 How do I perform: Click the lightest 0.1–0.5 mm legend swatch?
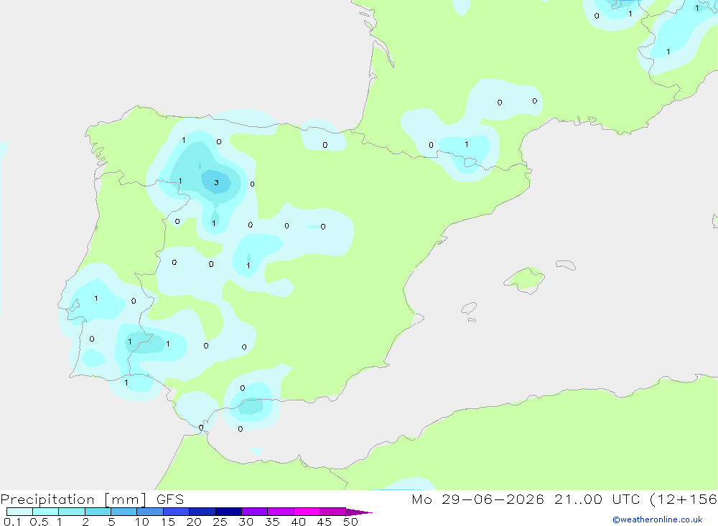pyautogui.click(x=19, y=512)
